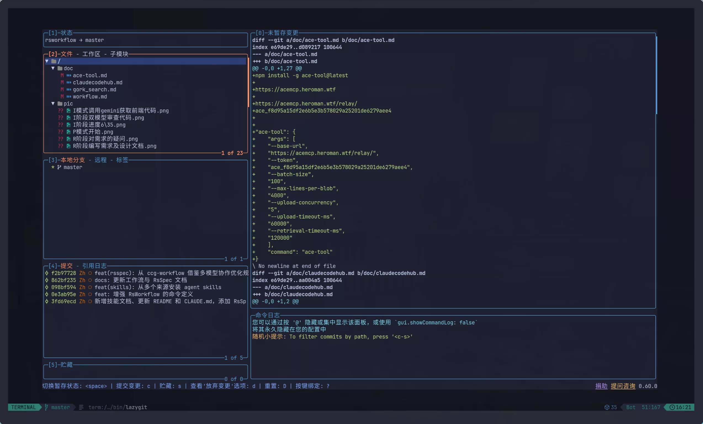Click the branch icon beside master in branches panel

pyautogui.click(x=59, y=167)
